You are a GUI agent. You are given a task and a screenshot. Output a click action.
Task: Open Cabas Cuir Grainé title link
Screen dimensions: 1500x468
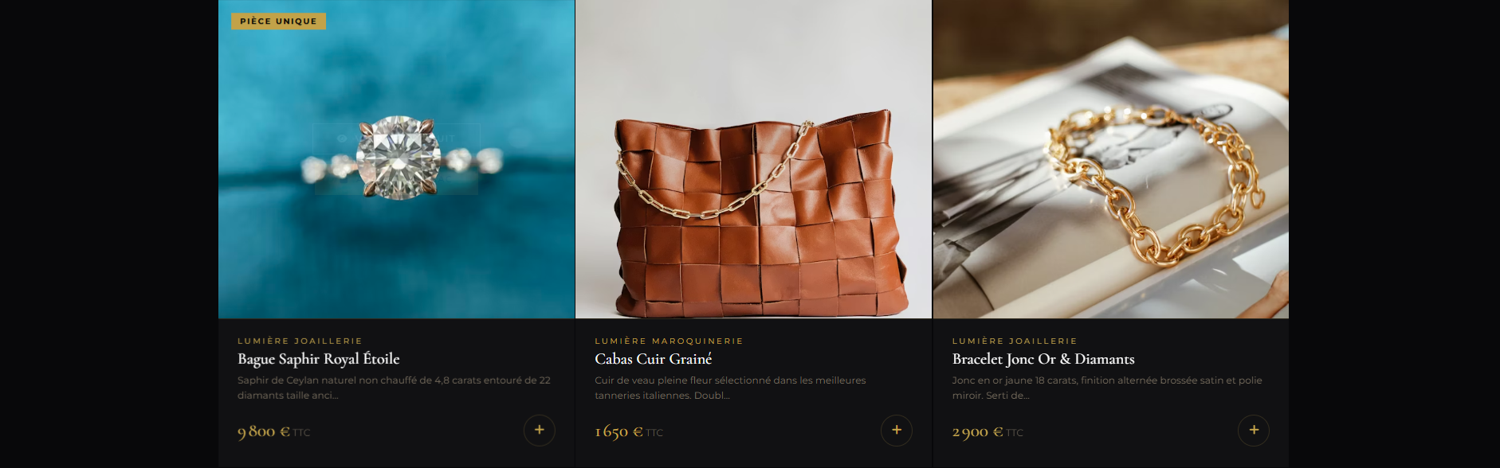tap(654, 359)
